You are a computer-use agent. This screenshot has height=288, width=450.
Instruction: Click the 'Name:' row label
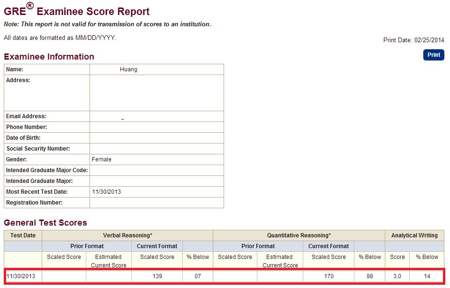[15, 69]
